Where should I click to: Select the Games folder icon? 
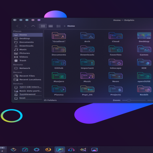(144, 49)
